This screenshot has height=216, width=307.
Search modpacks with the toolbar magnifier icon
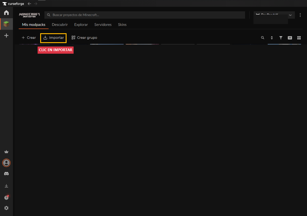click(x=263, y=38)
